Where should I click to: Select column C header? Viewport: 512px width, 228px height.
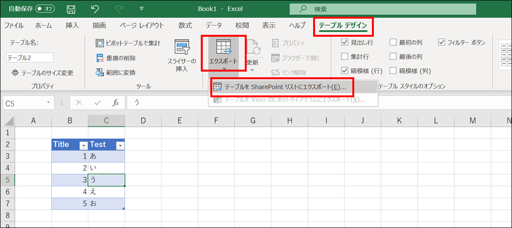point(106,121)
